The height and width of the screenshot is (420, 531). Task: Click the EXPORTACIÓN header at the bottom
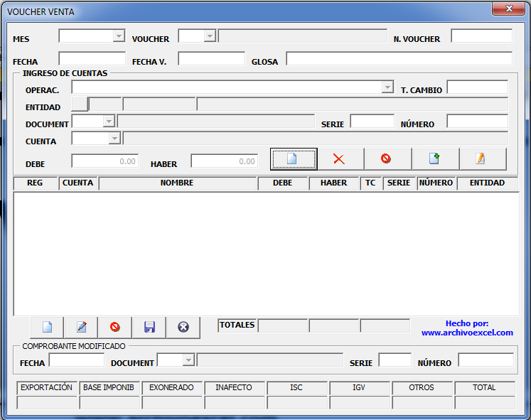[47, 388]
